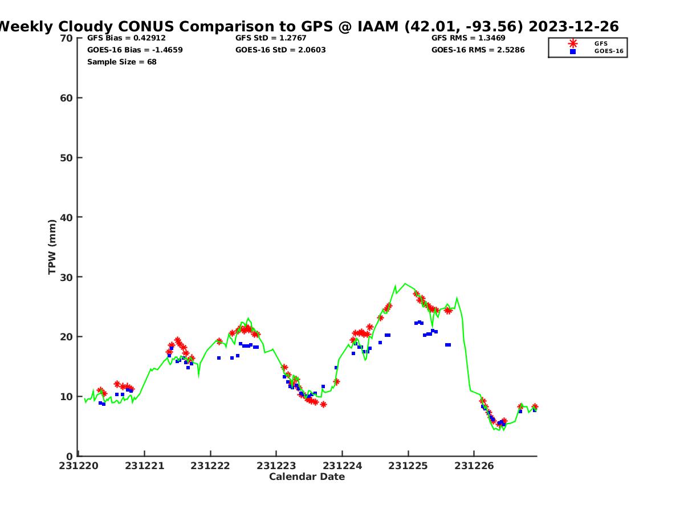Click the GFS StD = 1.2767 statistic
This screenshot has width=684, height=513.
click(271, 38)
